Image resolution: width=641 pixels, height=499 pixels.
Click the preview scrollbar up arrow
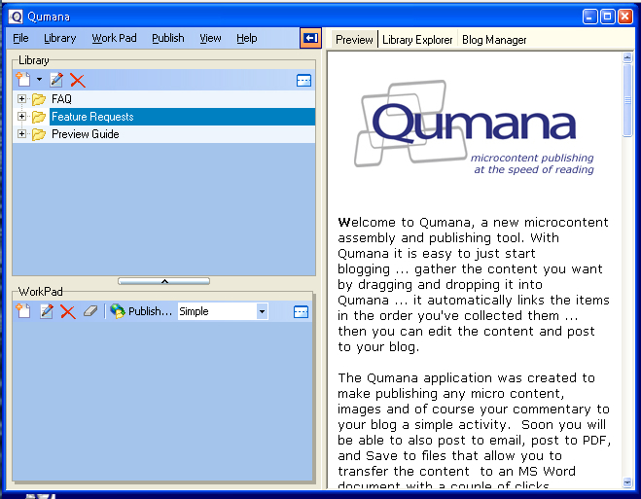pos(627,57)
